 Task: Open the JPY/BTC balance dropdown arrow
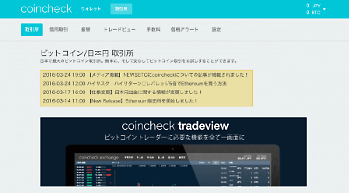(324, 9)
